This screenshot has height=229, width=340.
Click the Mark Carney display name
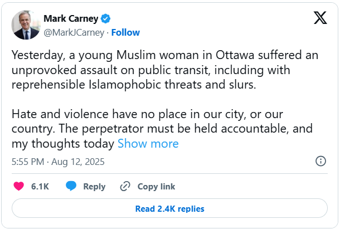pos(70,19)
